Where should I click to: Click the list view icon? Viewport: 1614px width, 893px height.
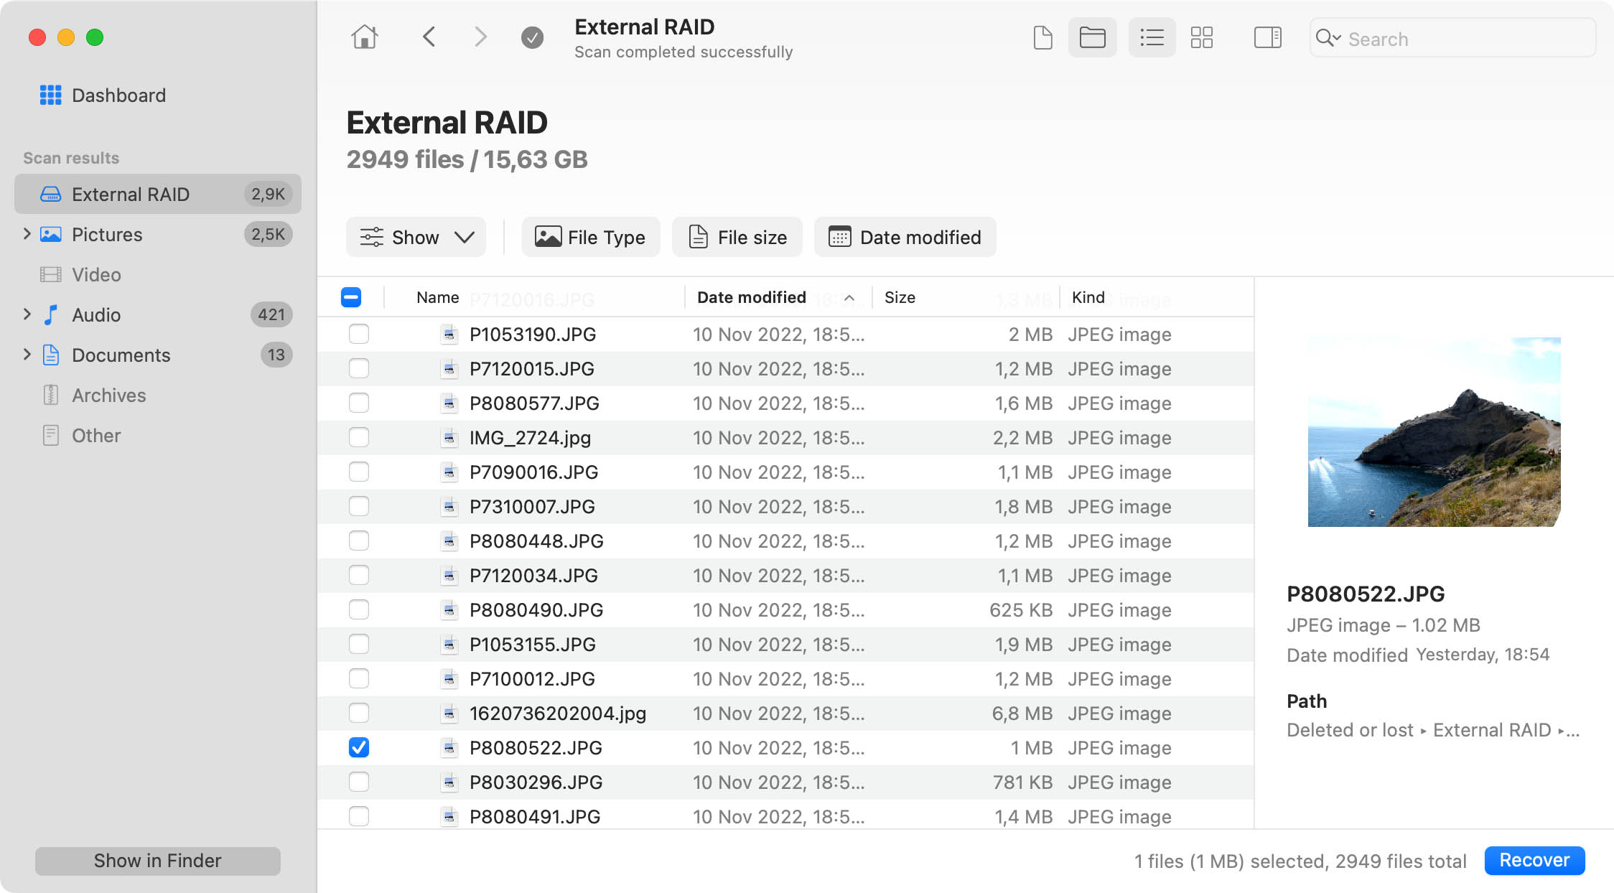click(1150, 39)
